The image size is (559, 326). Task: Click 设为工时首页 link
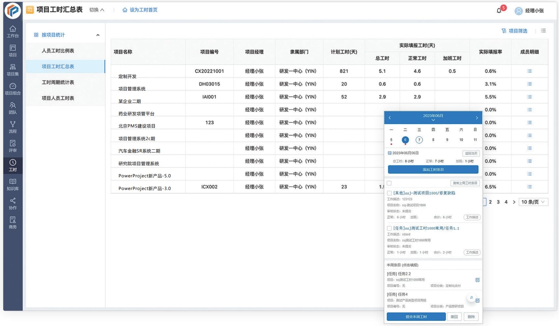coord(140,10)
